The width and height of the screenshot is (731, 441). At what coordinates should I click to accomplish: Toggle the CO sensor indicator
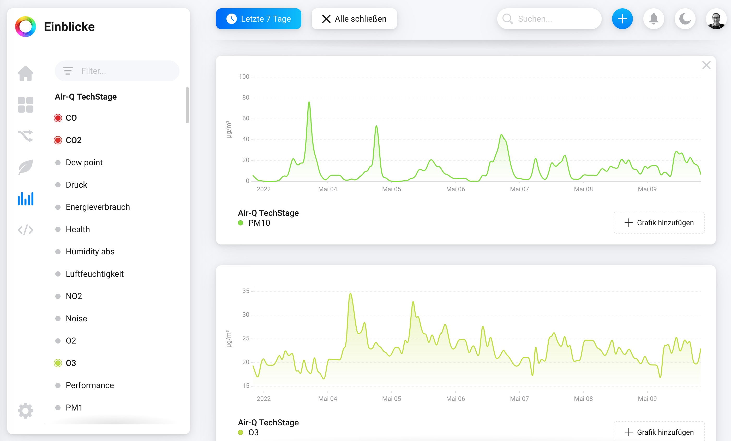click(x=58, y=118)
